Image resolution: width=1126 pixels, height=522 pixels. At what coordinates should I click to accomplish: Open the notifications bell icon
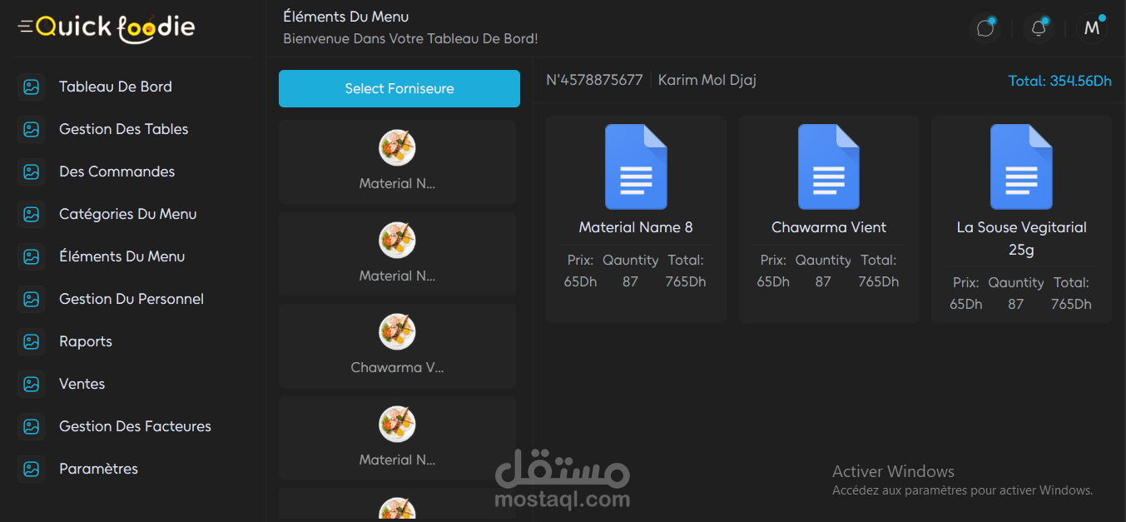pyautogui.click(x=1039, y=28)
